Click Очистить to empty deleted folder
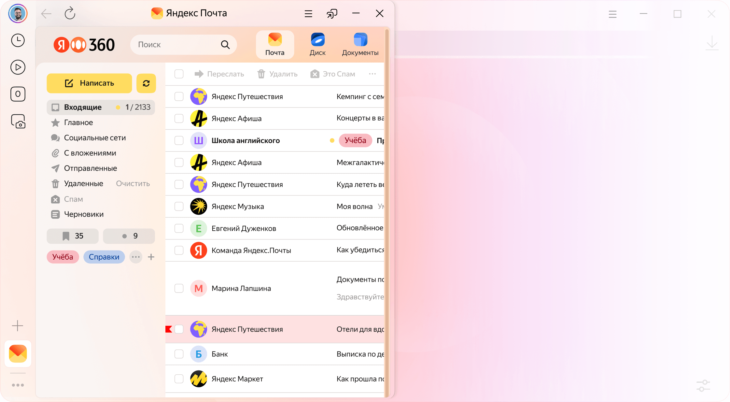Viewport: 730px width, 402px height. point(133,184)
